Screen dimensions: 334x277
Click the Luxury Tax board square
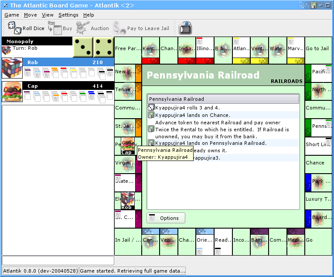coord(318,201)
